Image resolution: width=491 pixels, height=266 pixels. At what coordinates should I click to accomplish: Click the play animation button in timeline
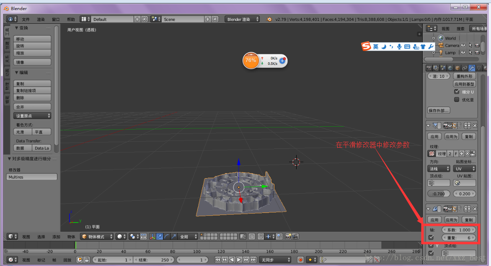[x=238, y=260]
